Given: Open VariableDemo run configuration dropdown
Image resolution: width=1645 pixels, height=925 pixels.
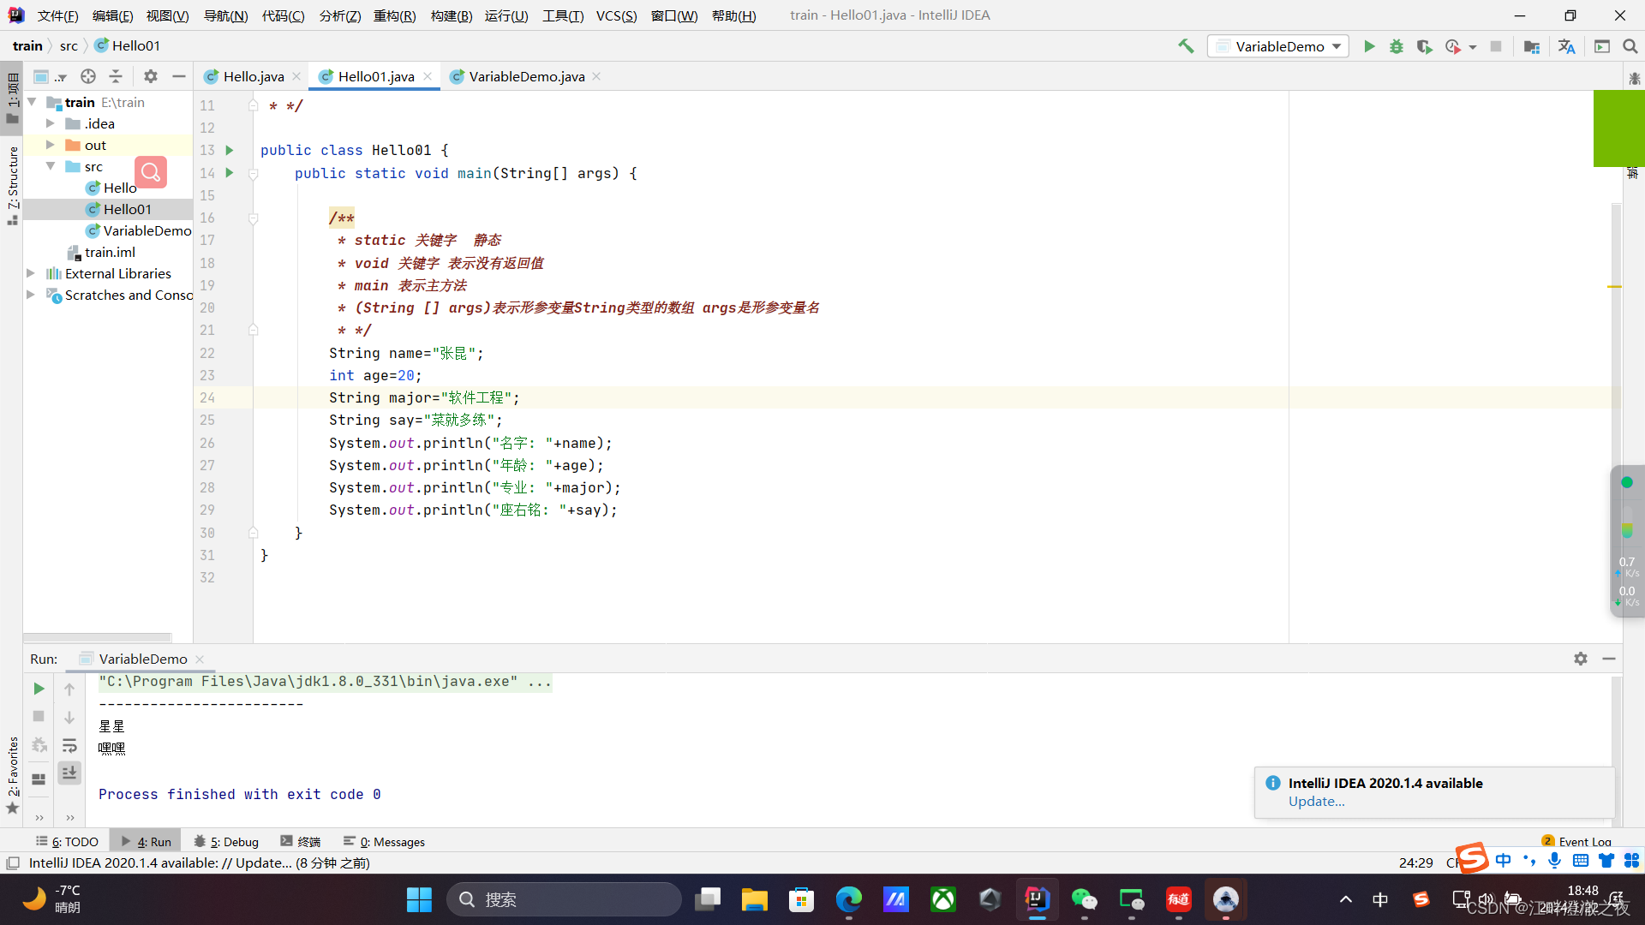Looking at the screenshot, I should click(1278, 46).
